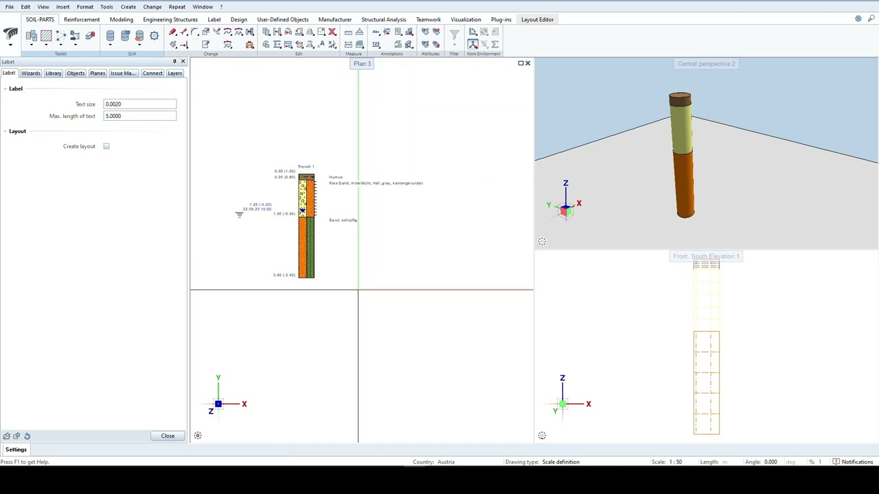Image resolution: width=879 pixels, height=494 pixels.
Task: Open the help question mark menu
Action: (x=221, y=7)
